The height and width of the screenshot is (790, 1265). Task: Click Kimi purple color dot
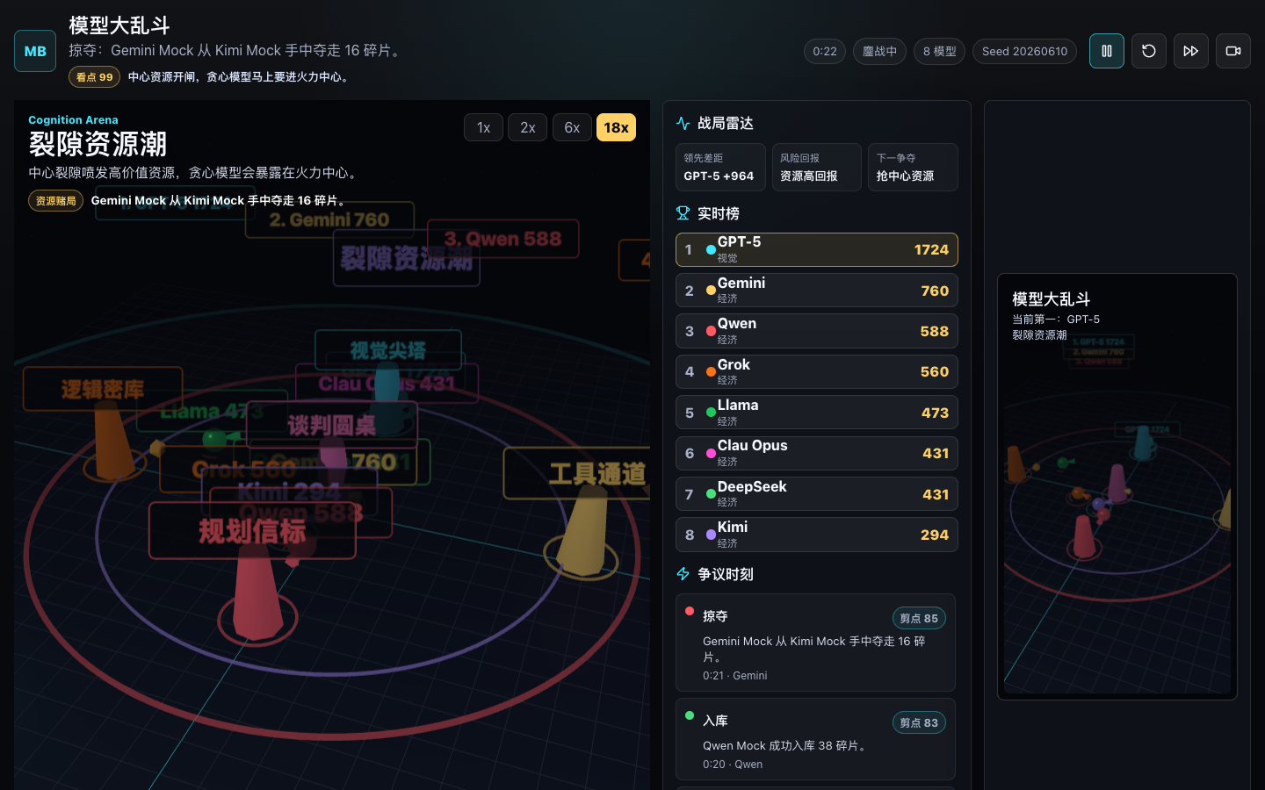(x=711, y=535)
